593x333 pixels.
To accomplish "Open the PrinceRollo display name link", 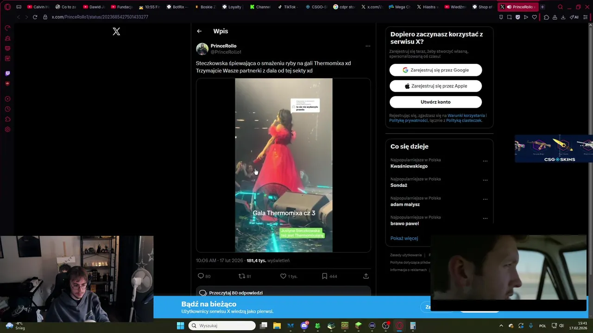I will (x=223, y=46).
